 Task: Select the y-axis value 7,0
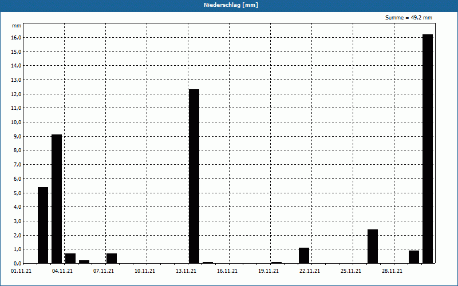pos(17,165)
